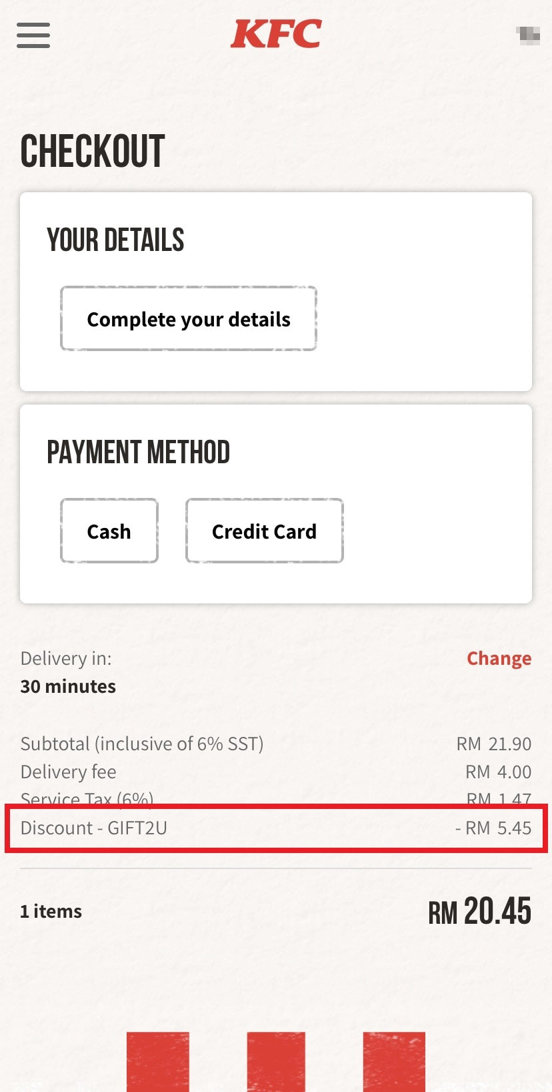552x1092 pixels.
Task: Click the Complete your details button
Action: (189, 319)
